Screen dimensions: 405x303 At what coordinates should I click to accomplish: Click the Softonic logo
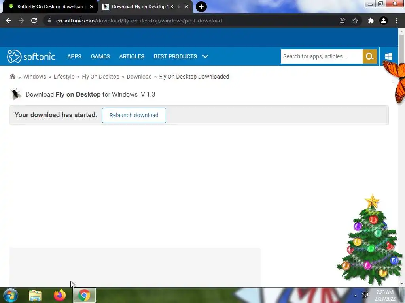coord(31,56)
